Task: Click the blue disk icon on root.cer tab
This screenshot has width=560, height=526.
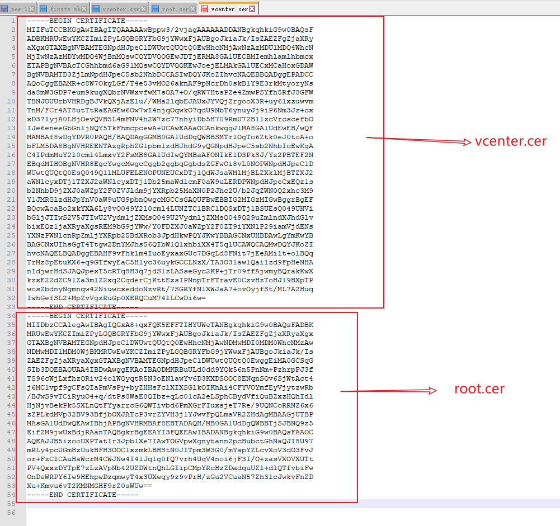Action: [155, 9]
